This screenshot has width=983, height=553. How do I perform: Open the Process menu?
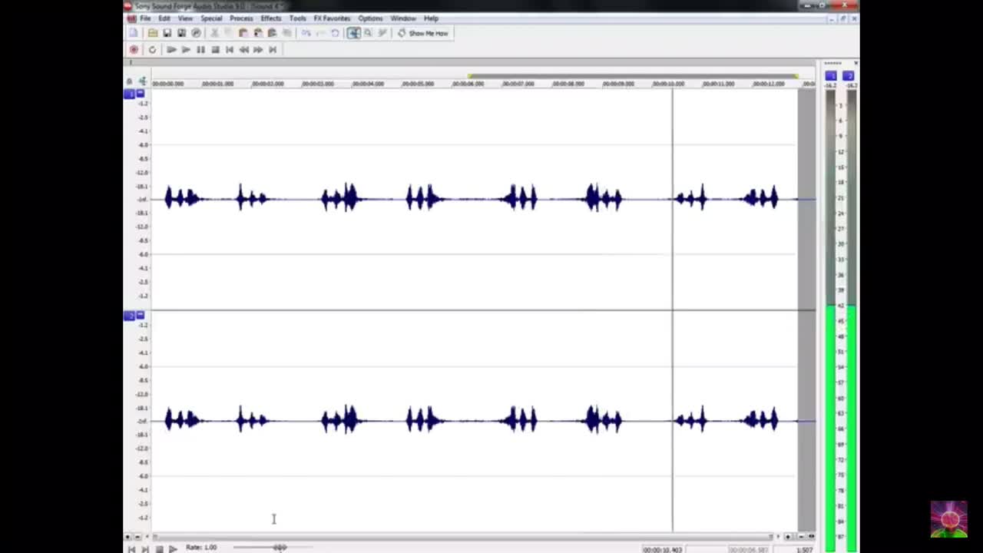(241, 18)
